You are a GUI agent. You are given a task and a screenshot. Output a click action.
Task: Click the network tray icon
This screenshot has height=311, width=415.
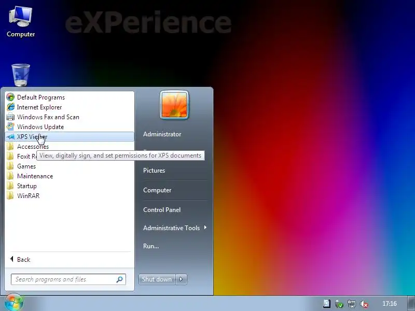352,304
